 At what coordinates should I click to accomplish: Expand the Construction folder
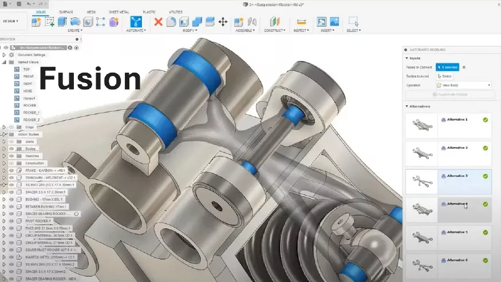(4, 163)
